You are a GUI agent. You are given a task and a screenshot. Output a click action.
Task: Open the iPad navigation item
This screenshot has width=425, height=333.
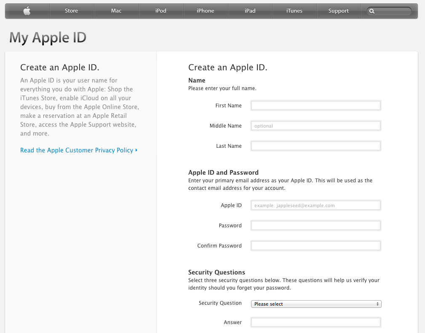coord(250,11)
